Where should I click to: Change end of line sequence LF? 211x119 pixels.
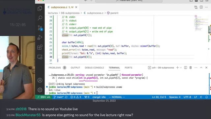click(196, 97)
